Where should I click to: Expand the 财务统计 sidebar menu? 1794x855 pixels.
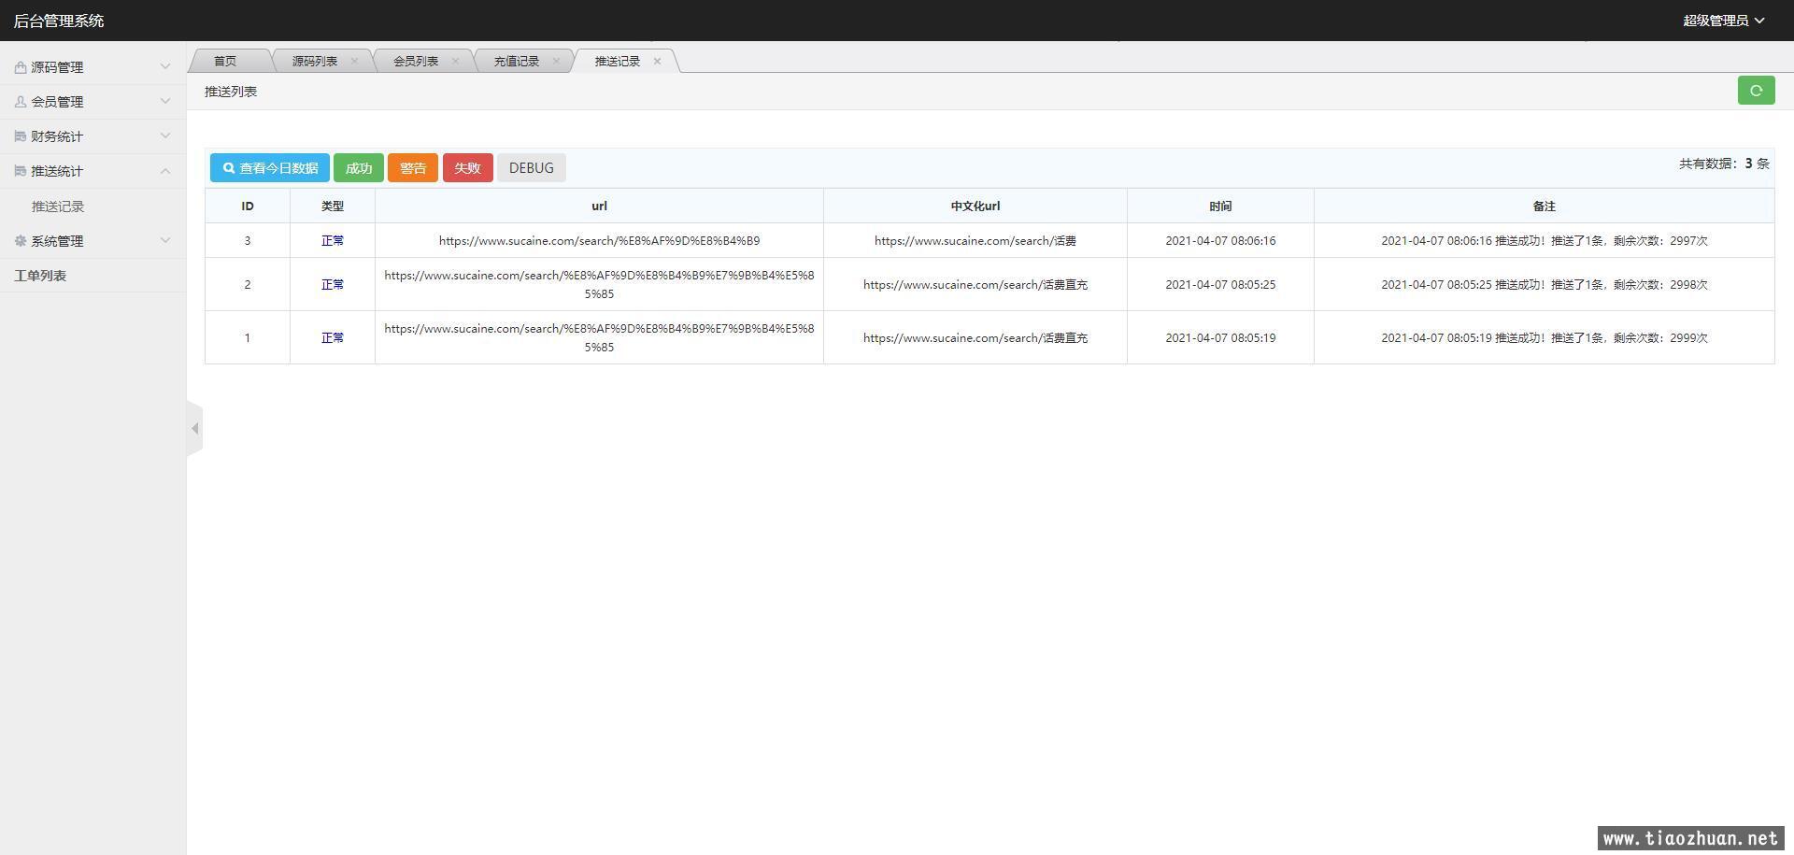pyautogui.click(x=92, y=136)
